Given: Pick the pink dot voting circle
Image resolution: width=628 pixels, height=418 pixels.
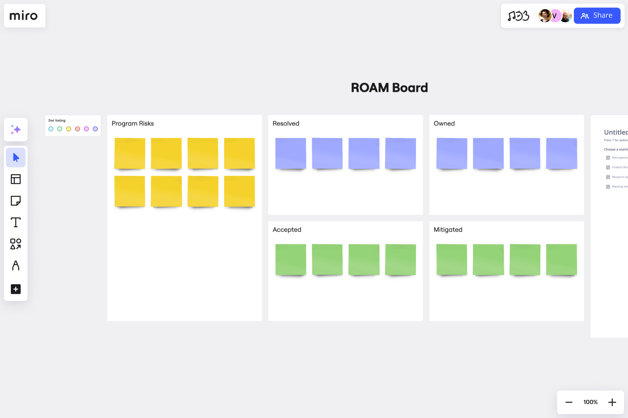Looking at the screenshot, I should click(86, 129).
